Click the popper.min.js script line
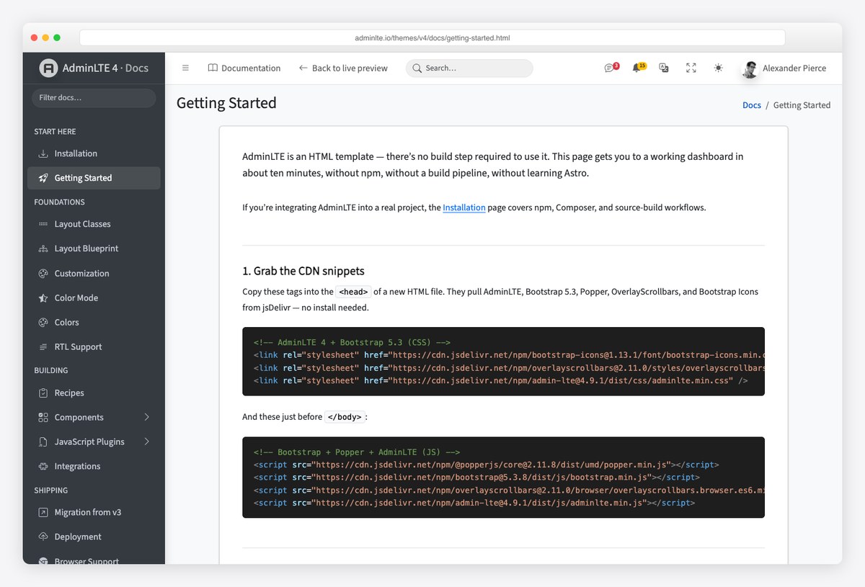Image resolution: width=865 pixels, height=587 pixels. click(486, 465)
